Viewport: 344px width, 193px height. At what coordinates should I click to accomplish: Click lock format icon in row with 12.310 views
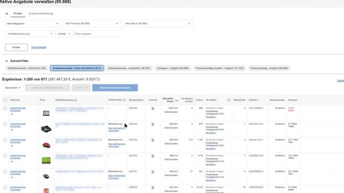(x=153, y=188)
